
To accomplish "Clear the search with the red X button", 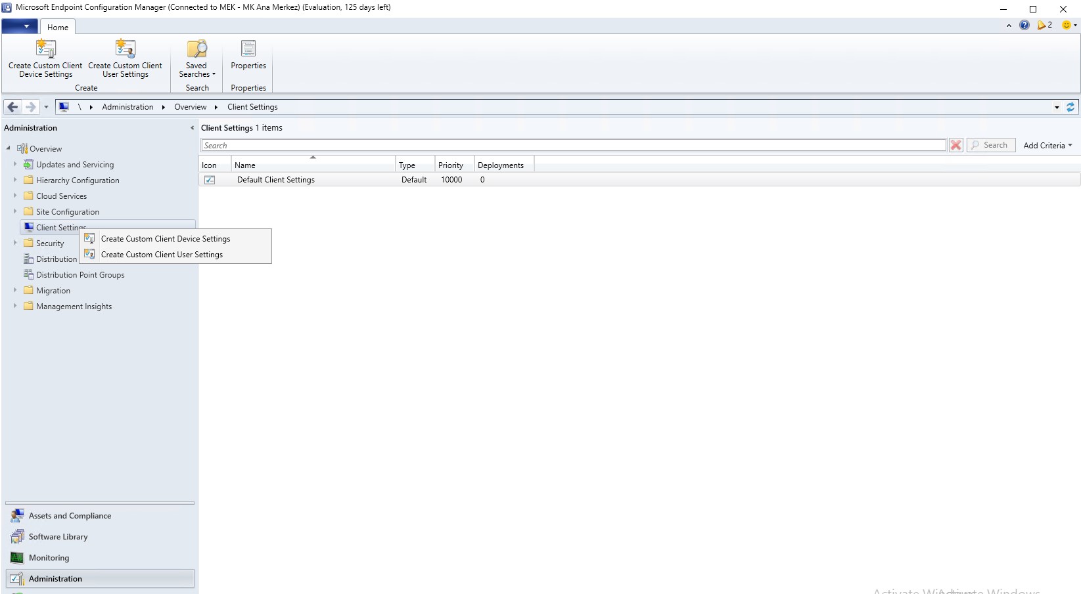I will click(955, 145).
